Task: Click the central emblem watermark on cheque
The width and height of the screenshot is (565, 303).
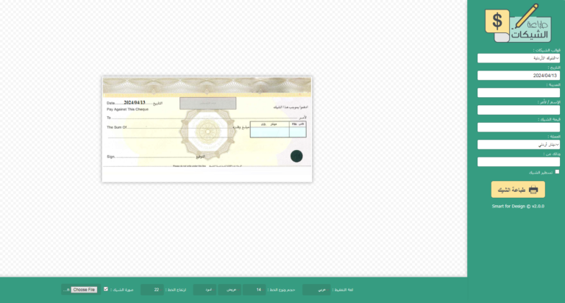Action: click(x=207, y=131)
